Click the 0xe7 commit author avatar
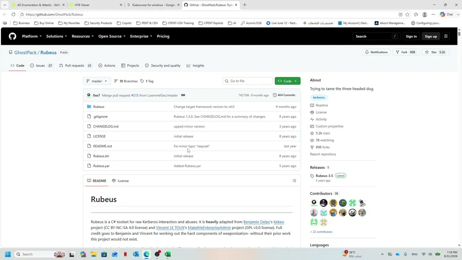The height and width of the screenshot is (260, 462). 89,95
